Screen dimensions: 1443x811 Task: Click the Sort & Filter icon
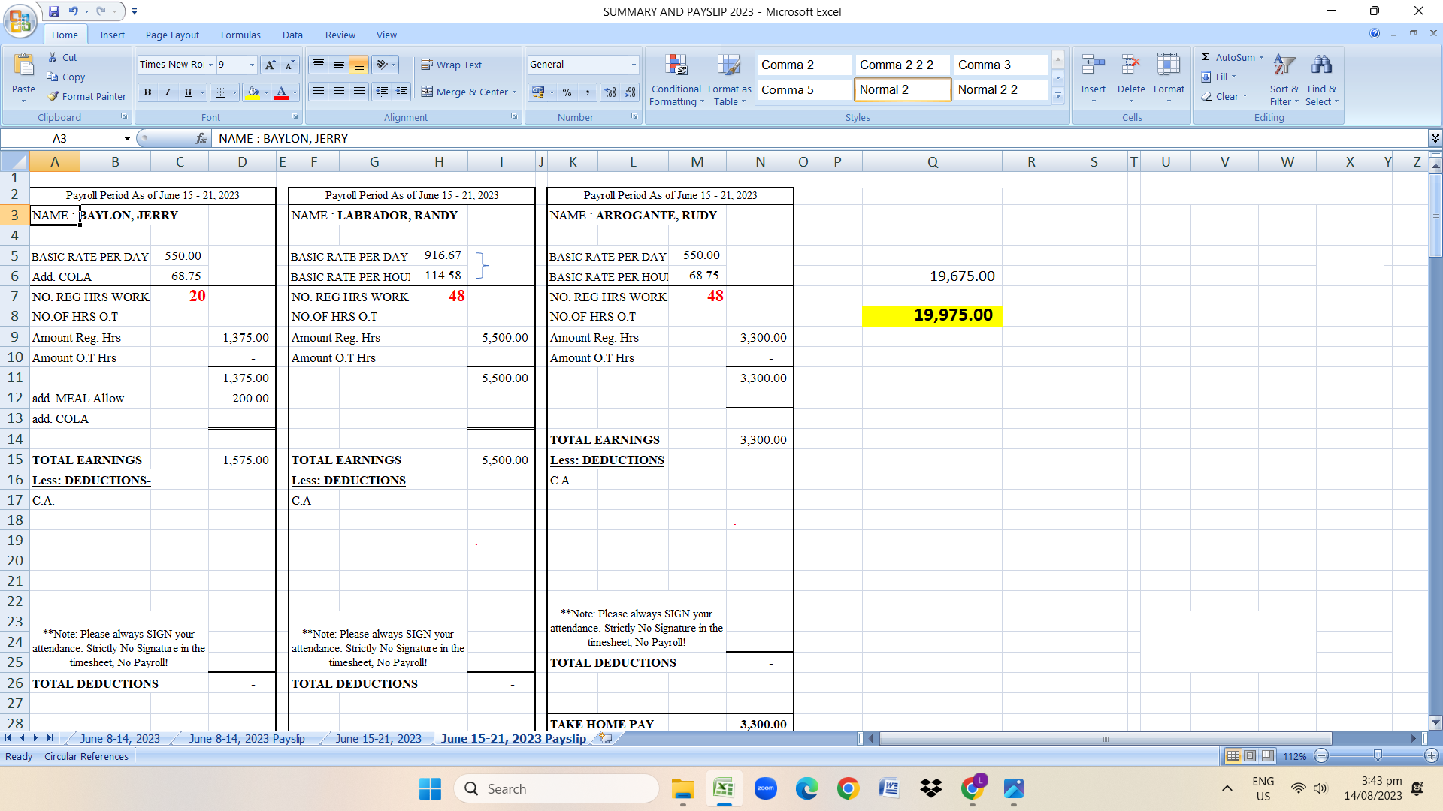1284,66
